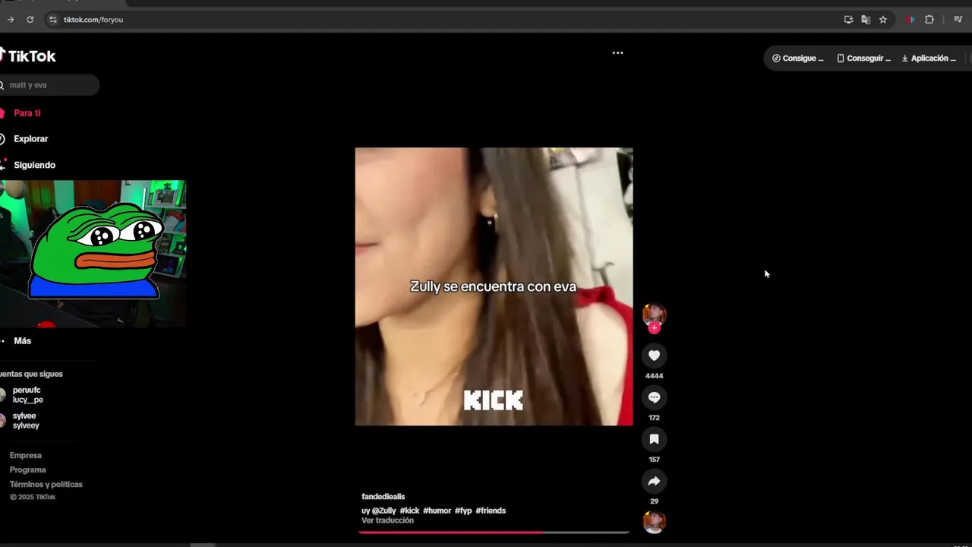Open the sylvee sylveey followed account
Image resolution: width=972 pixels, height=547 pixels.
tap(25, 421)
